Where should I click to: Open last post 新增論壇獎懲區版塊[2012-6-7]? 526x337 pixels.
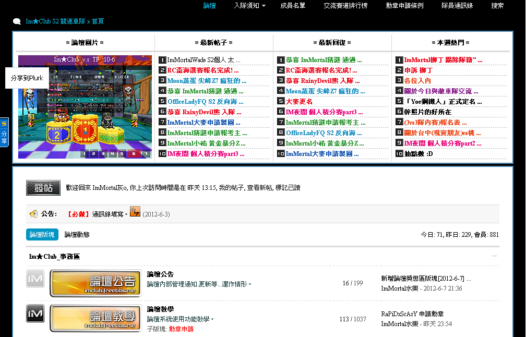click(426, 279)
